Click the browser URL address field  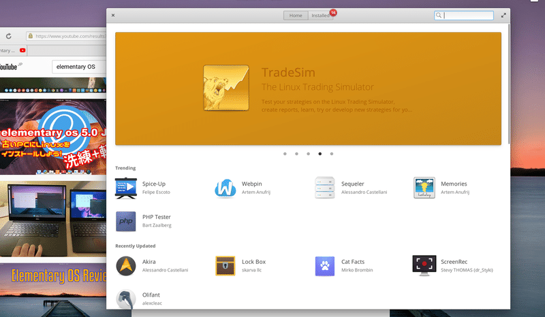pyautogui.click(x=66, y=36)
